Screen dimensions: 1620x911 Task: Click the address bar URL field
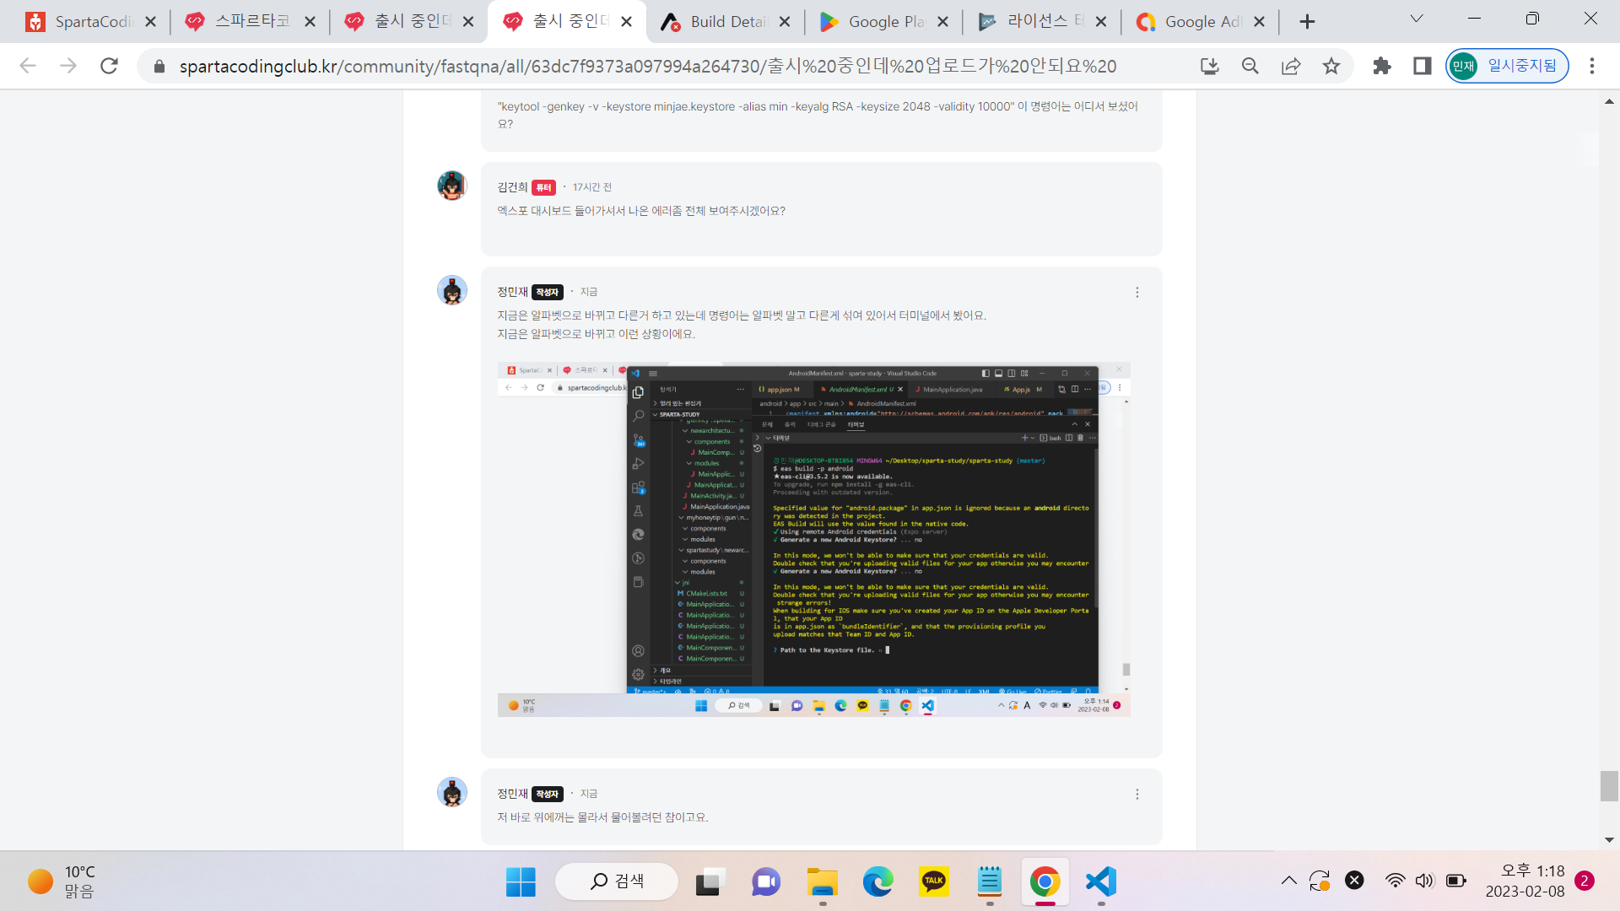[x=648, y=66]
